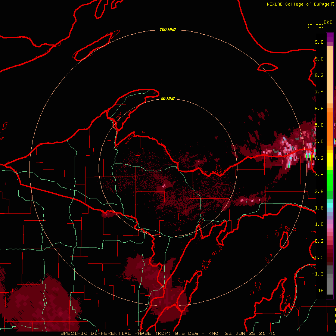The width and height of the screenshot is (336, 336).
Task: Select the -0.5 legend value
Action: 318,258
